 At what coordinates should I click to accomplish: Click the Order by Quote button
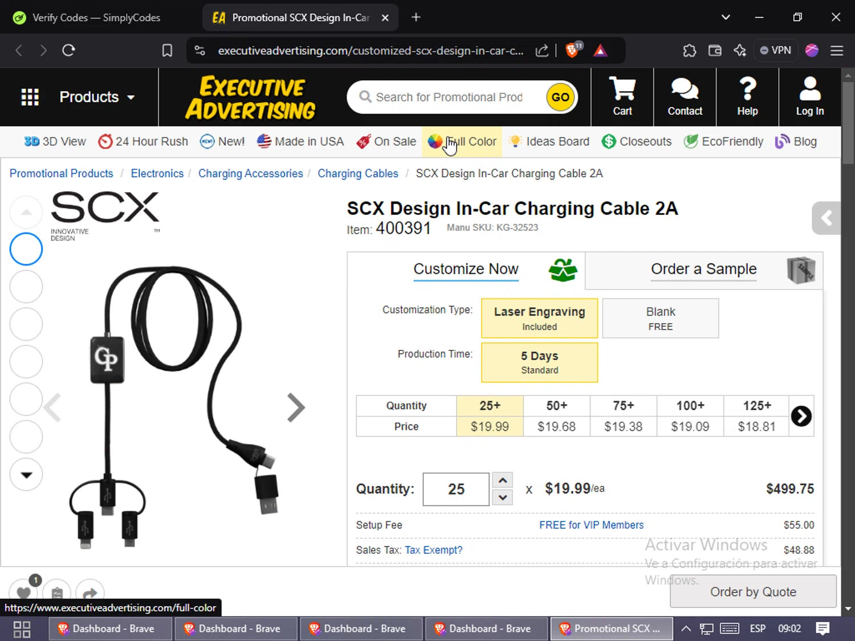pyautogui.click(x=753, y=591)
